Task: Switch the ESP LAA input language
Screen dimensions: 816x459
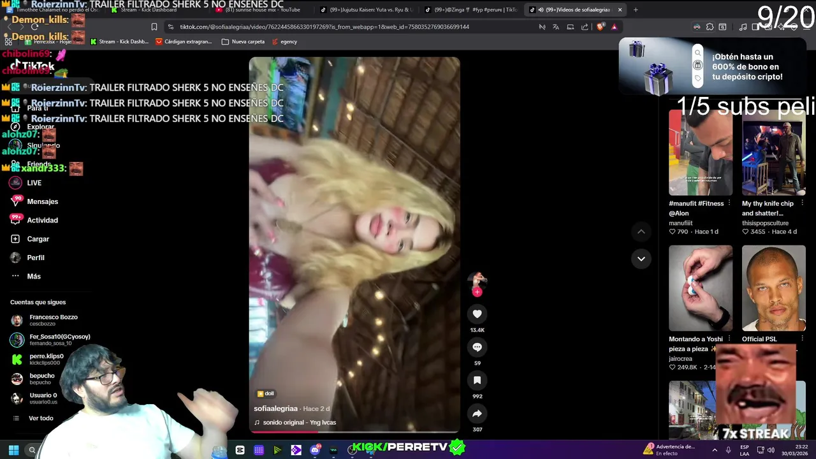Action: [x=744, y=450]
